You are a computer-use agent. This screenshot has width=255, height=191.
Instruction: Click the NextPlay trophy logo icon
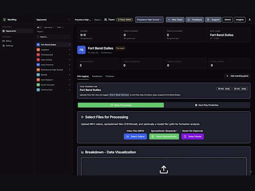pos(4,20)
